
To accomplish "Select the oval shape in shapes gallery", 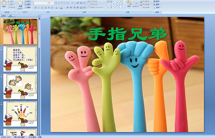I will (x=122, y=2).
